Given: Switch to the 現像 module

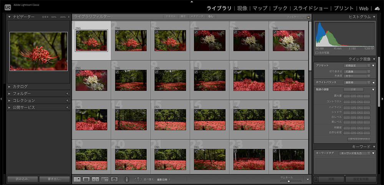Looking at the screenshot, I should point(242,8).
